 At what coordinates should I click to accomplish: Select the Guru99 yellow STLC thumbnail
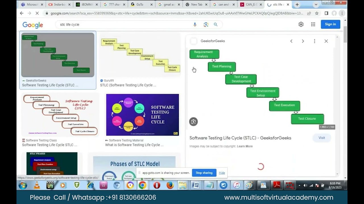pyautogui.click(x=140, y=55)
